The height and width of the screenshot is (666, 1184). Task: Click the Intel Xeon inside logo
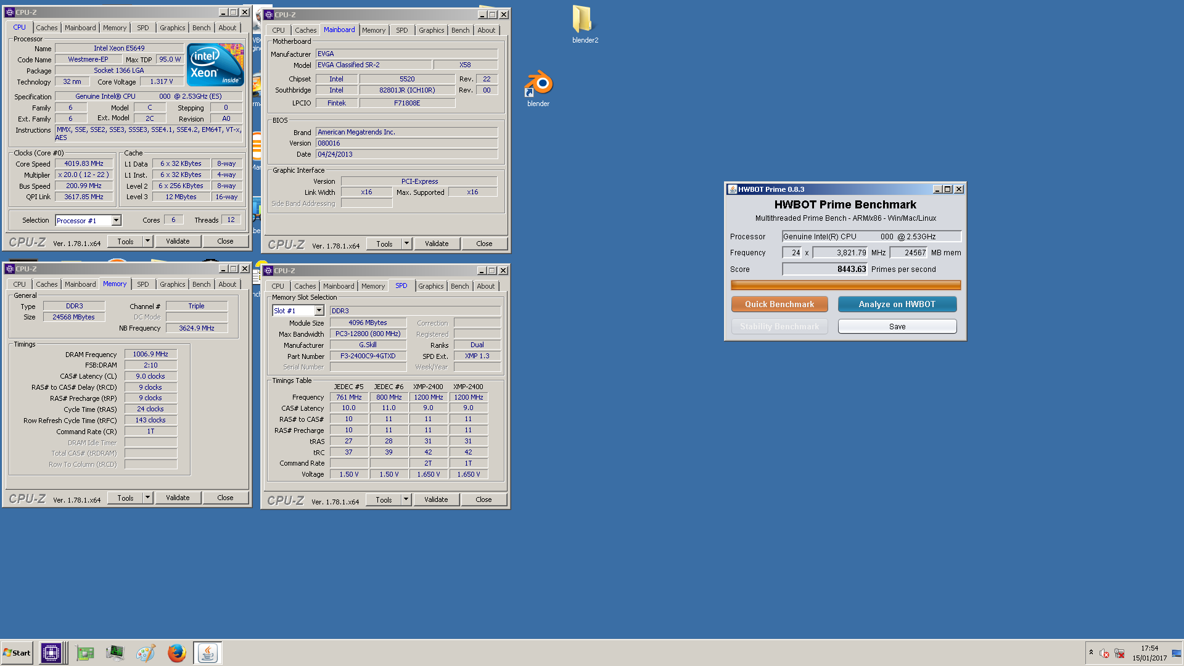[215, 65]
